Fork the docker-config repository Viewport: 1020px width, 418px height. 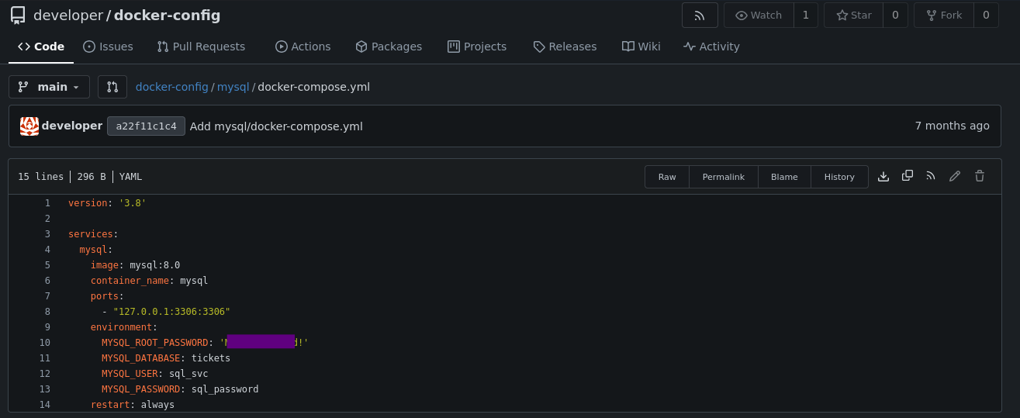pyautogui.click(x=943, y=16)
